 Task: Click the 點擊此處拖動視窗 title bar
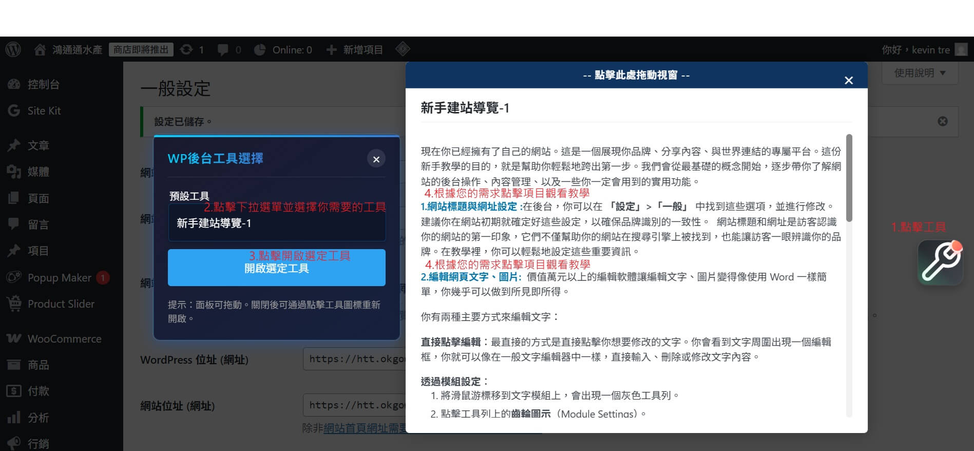tap(636, 75)
